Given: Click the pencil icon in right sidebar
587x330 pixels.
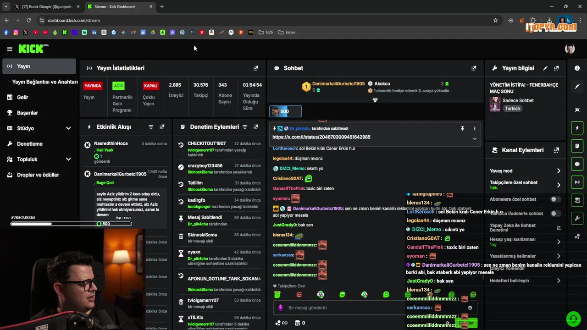Looking at the screenshot, I should [577, 86].
